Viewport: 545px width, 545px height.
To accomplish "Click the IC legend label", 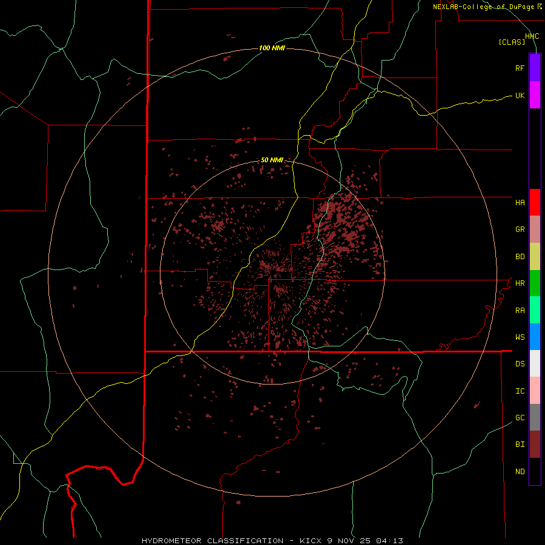I will [x=520, y=391].
